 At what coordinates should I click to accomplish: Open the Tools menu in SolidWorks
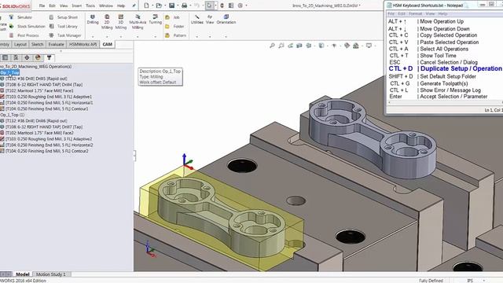[90, 6]
